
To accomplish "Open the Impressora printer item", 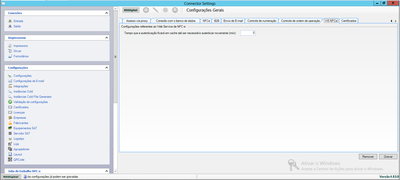I will [x=20, y=46].
